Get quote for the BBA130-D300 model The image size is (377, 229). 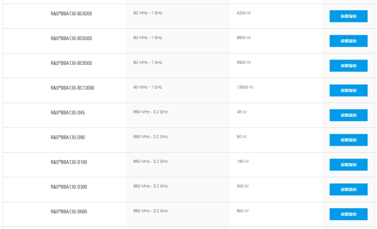[348, 190]
